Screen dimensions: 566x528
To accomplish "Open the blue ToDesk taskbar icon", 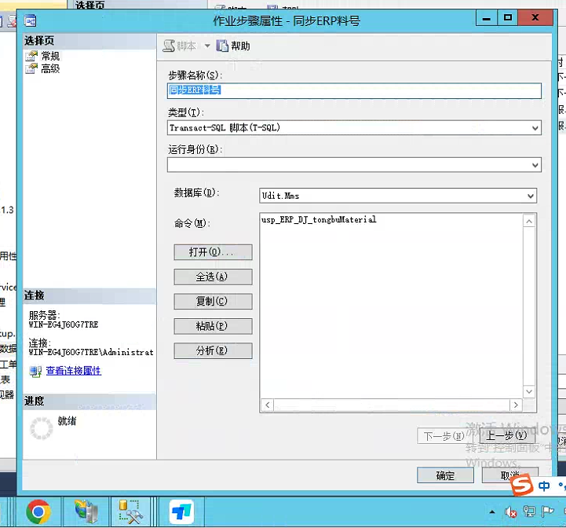I will [181, 512].
